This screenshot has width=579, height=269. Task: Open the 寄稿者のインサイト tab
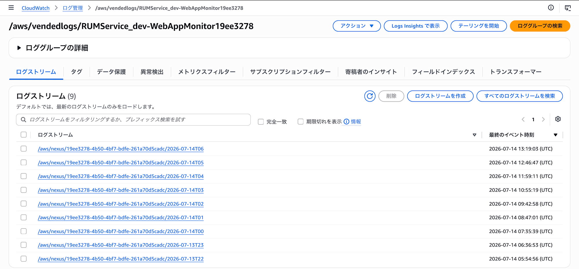371,72
